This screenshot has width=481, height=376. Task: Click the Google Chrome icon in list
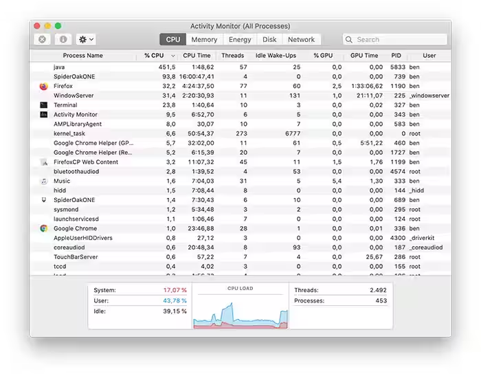click(44, 228)
